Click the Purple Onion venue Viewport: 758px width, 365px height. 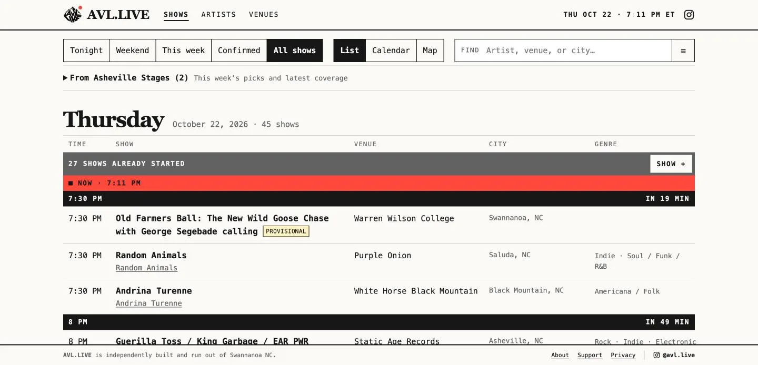point(383,255)
